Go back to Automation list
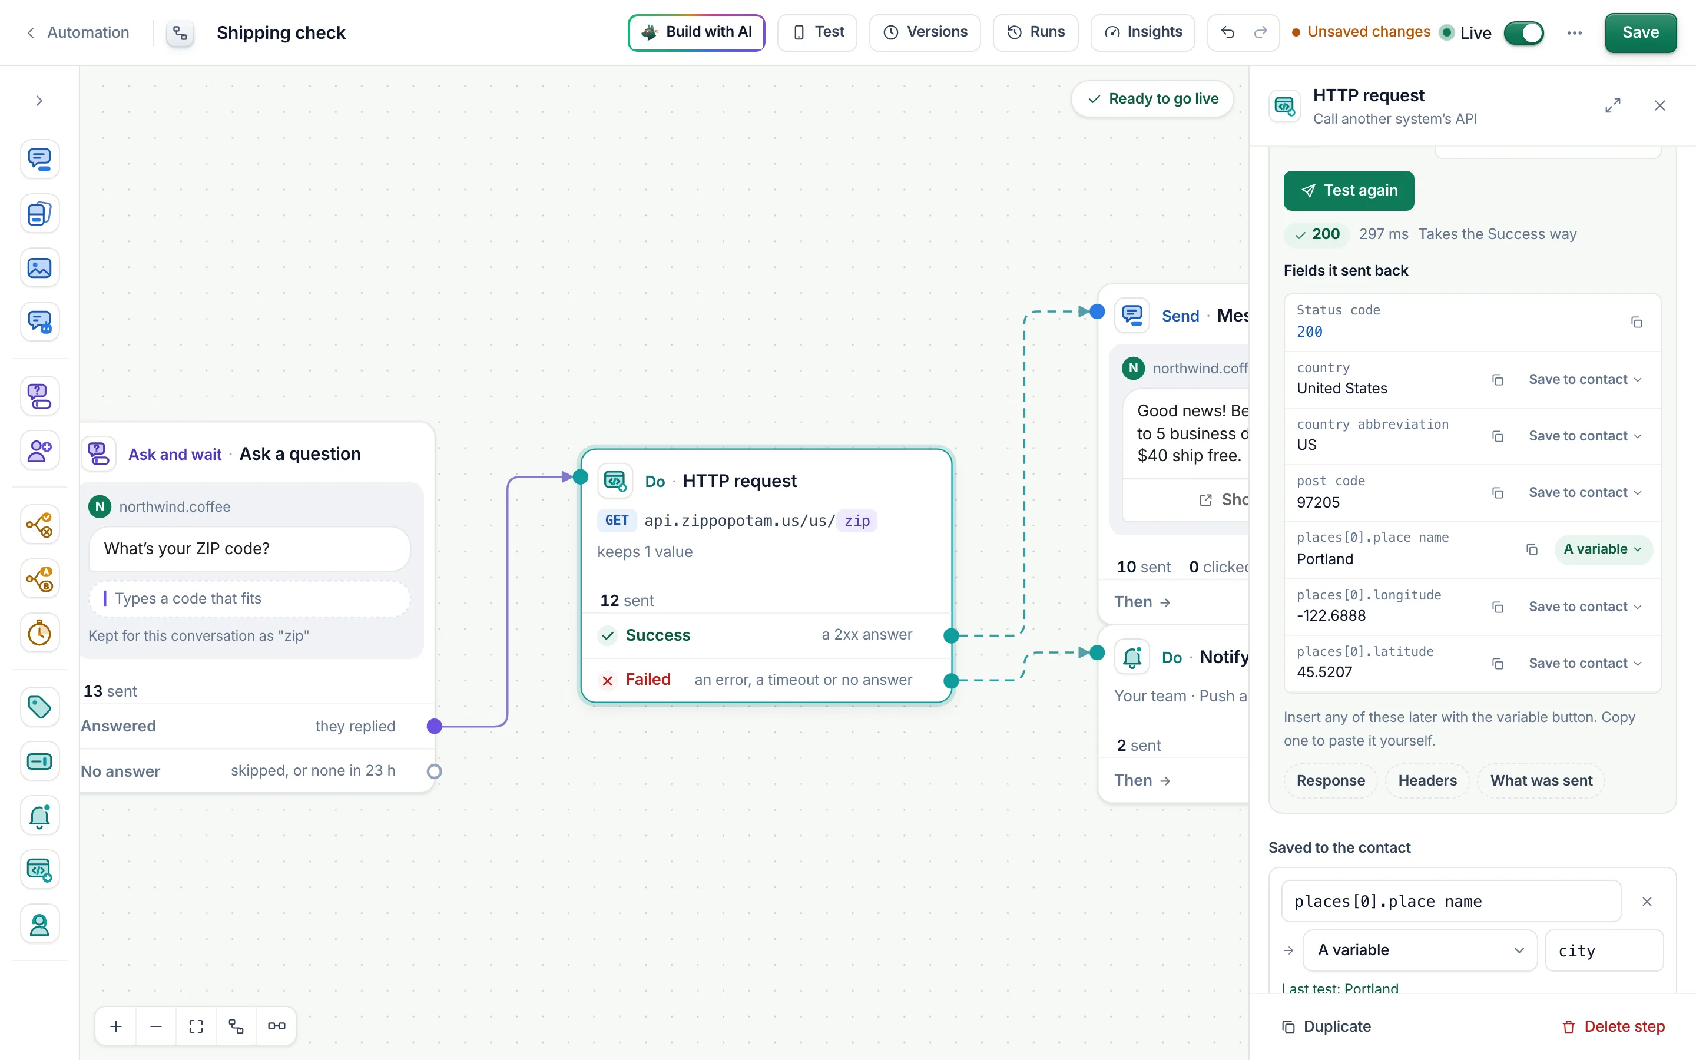The height and width of the screenshot is (1060, 1696). 78,32
